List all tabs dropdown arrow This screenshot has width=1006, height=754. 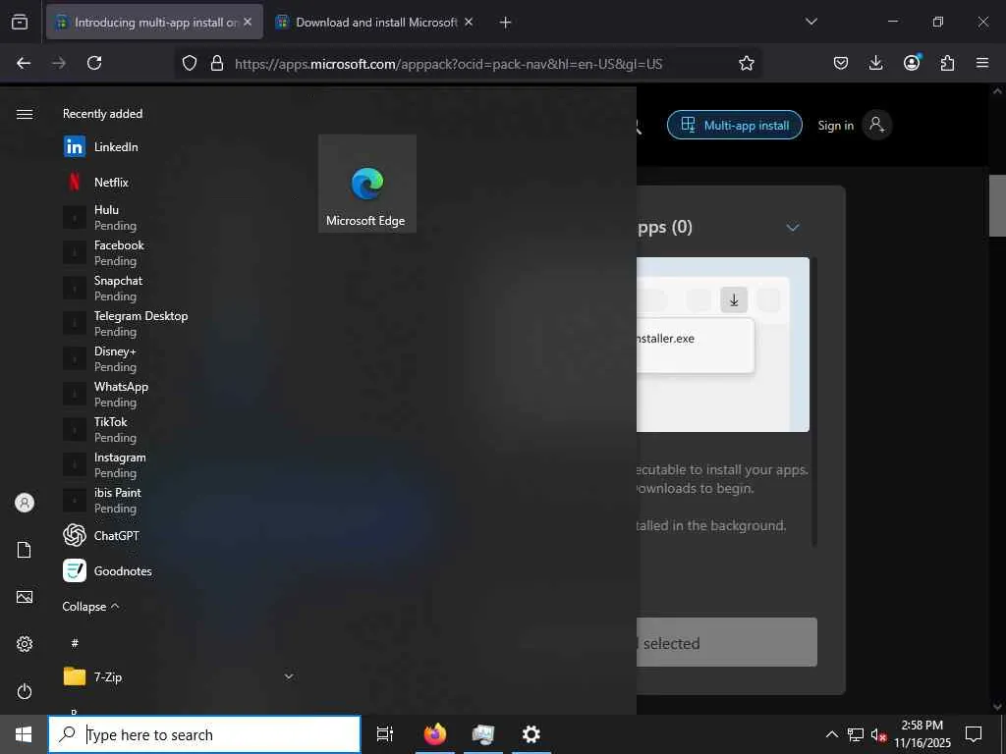pyautogui.click(x=810, y=22)
